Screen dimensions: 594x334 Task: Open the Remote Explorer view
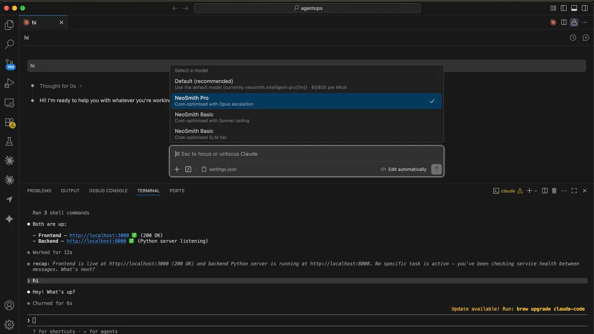9,103
